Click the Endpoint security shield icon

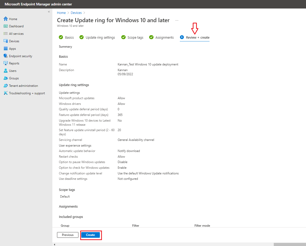coord(6,56)
